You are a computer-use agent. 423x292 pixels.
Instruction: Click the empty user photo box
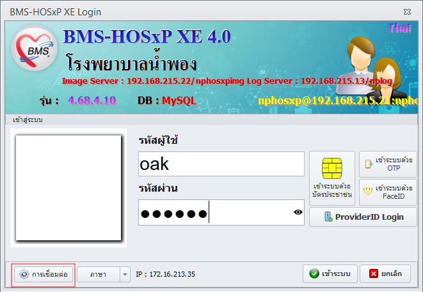[68, 188]
